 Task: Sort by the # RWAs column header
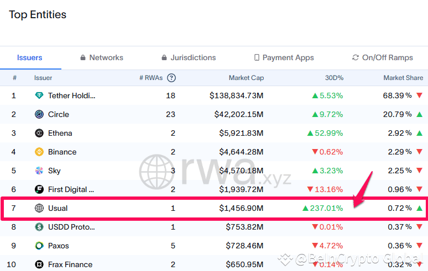pos(151,78)
